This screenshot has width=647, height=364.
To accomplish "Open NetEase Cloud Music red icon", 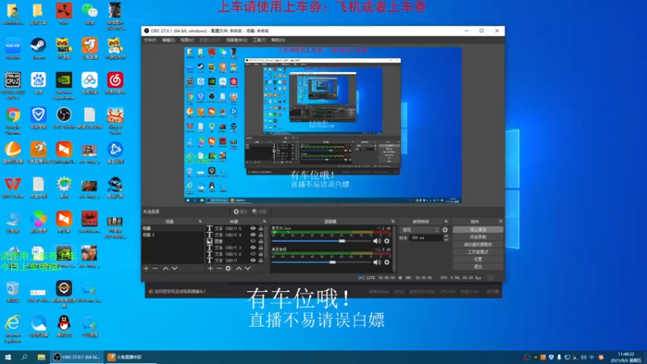I will click(115, 83).
